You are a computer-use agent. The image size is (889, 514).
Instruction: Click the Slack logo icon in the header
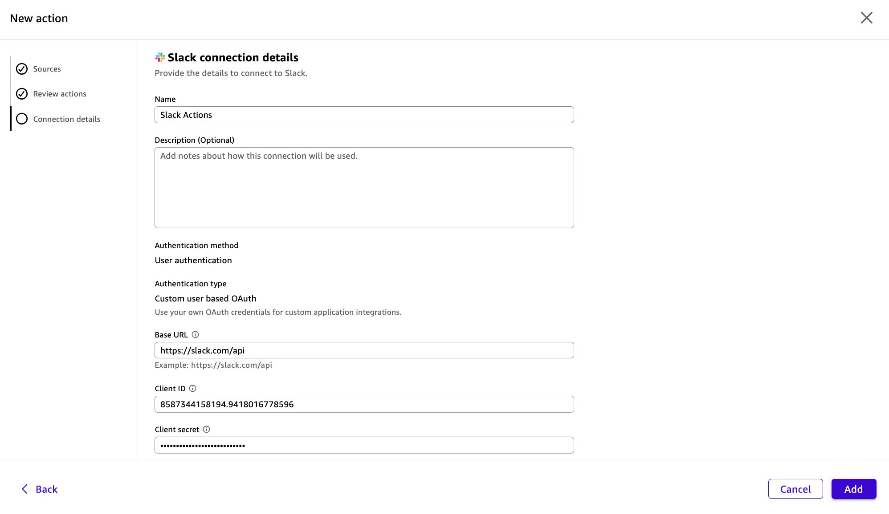[160, 56]
